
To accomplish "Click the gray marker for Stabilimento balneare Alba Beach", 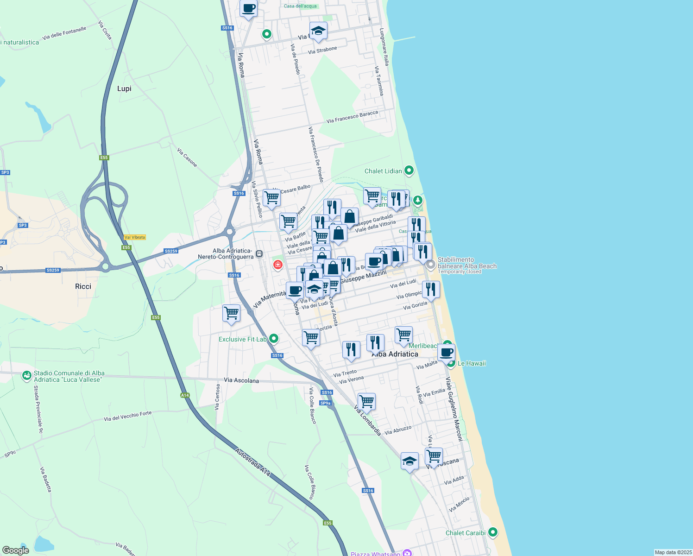I will point(430,264).
